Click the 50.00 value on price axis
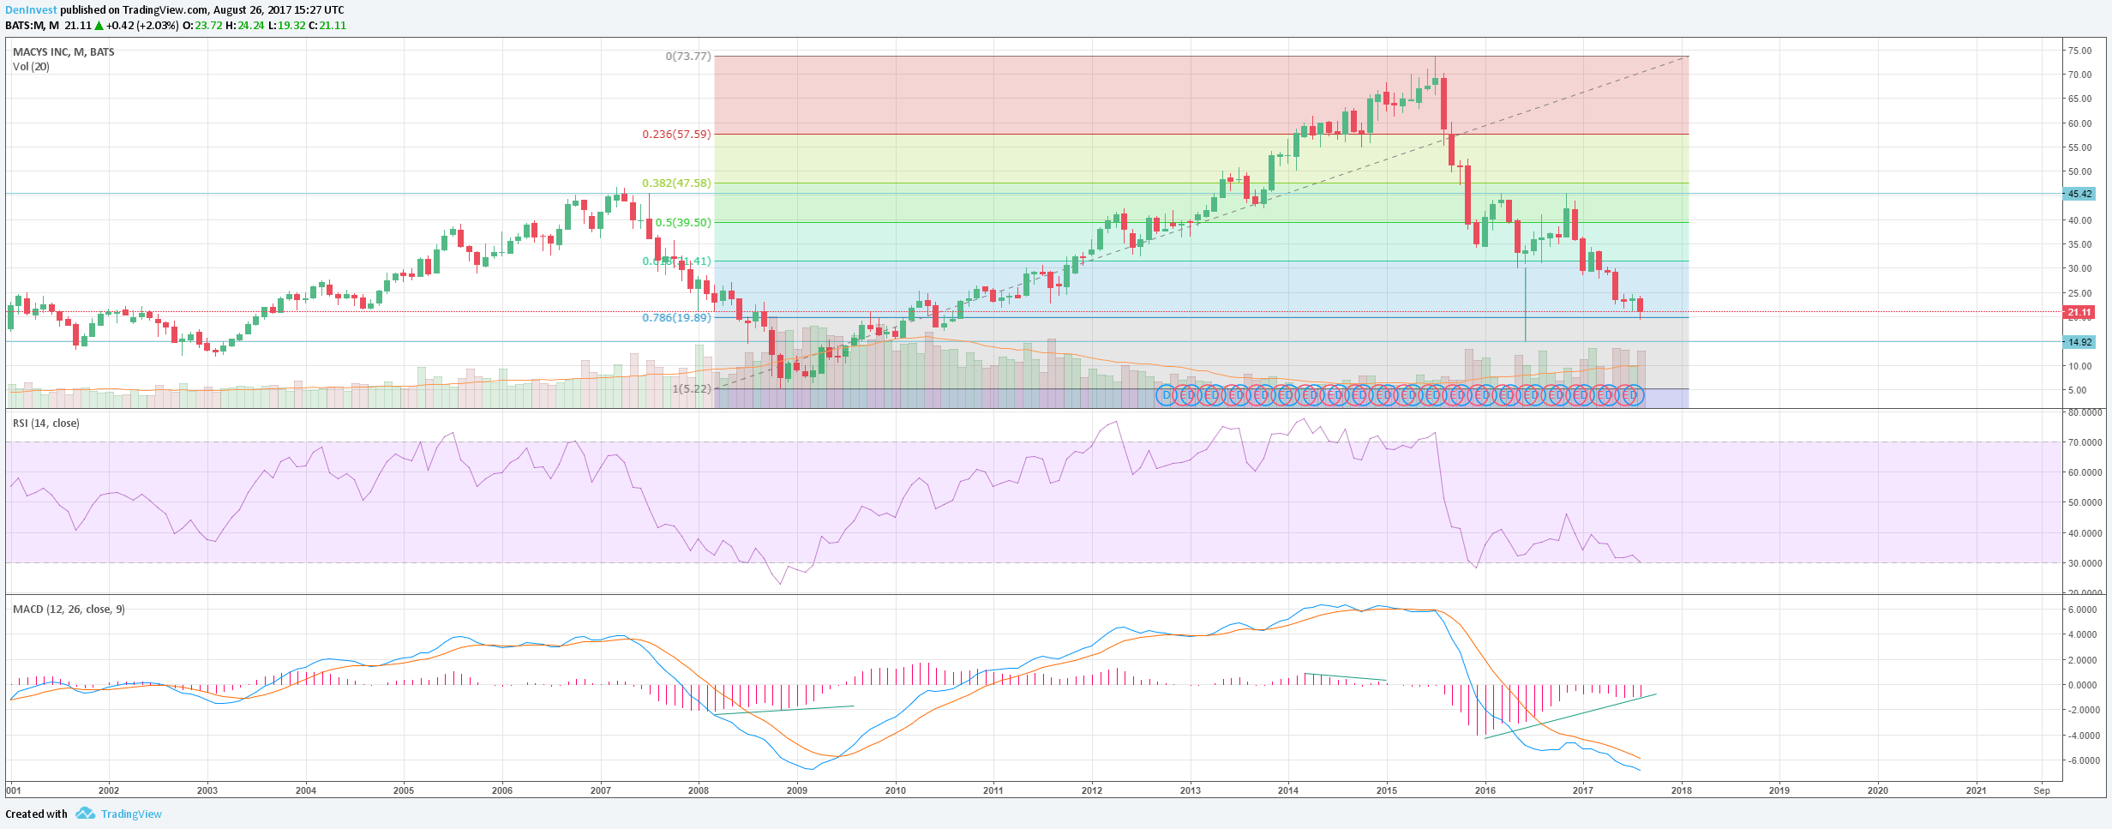 point(2079,172)
